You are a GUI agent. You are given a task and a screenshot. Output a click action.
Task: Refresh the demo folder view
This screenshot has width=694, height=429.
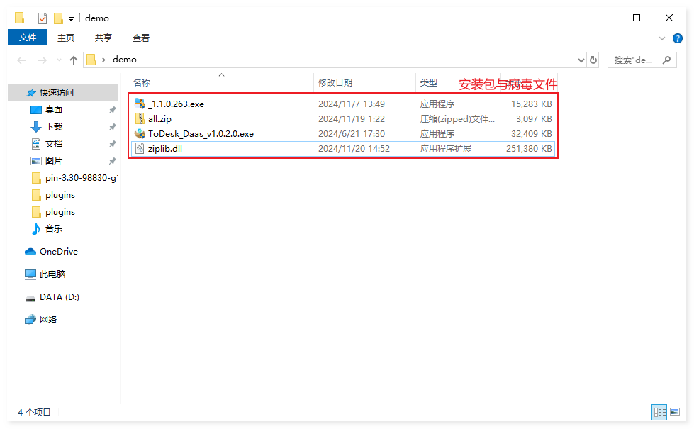click(x=593, y=60)
